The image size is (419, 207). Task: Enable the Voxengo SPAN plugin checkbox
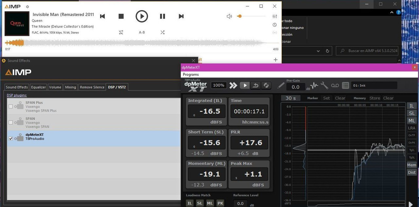[x=11, y=122]
